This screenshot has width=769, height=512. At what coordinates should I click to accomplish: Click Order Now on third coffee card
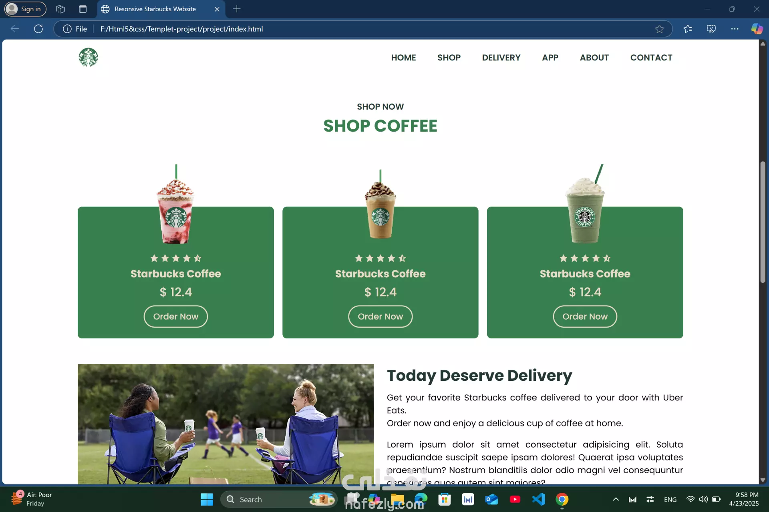pos(585,316)
